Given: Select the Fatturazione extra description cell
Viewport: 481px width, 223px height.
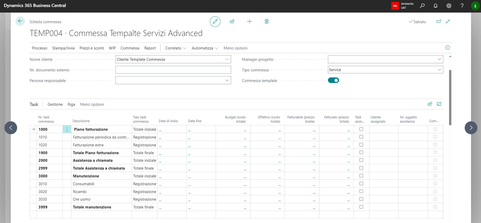Looking at the screenshot, I should click(x=101, y=145).
